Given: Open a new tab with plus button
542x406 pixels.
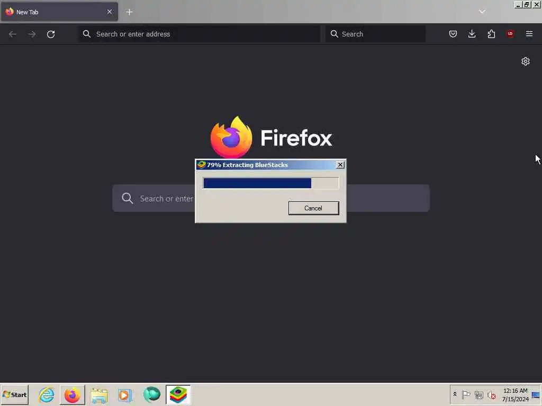Looking at the screenshot, I should [129, 12].
